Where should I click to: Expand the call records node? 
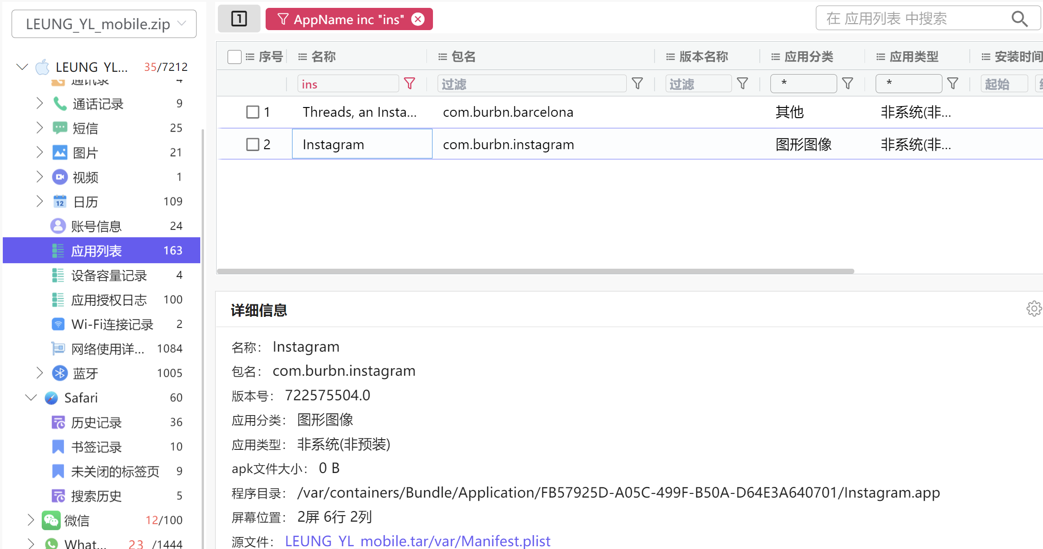point(39,103)
